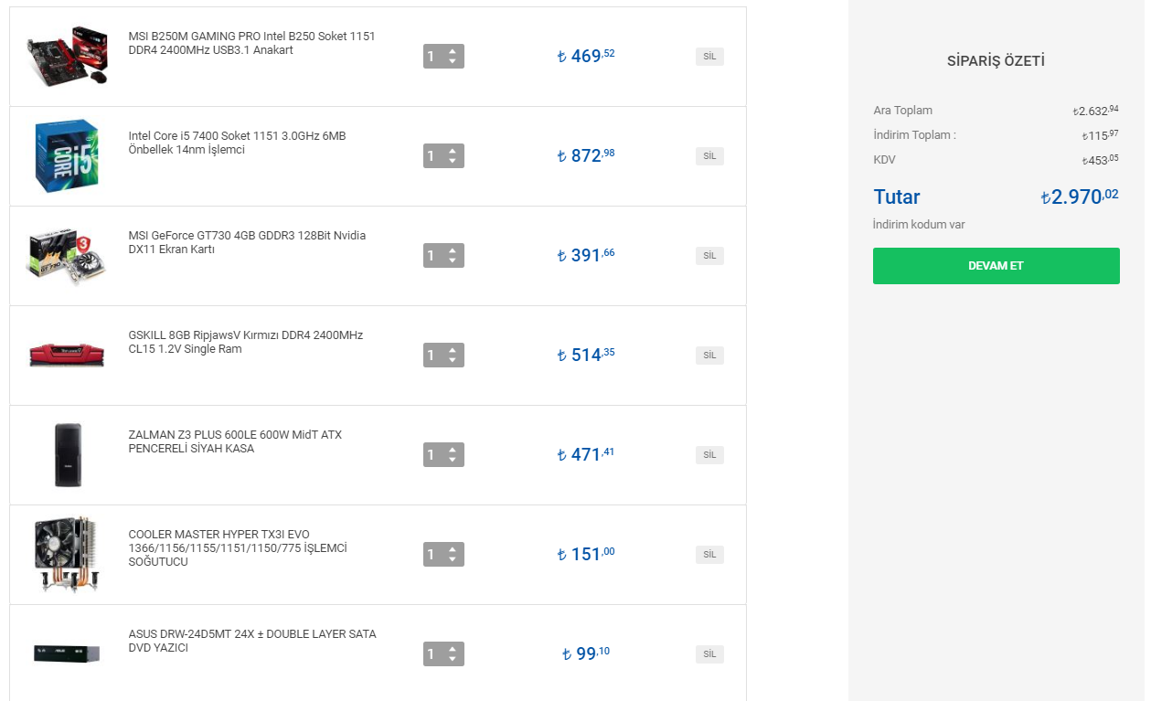
Task: Open the Zalman Z3 Plus case thumbnail
Action: click(68, 454)
